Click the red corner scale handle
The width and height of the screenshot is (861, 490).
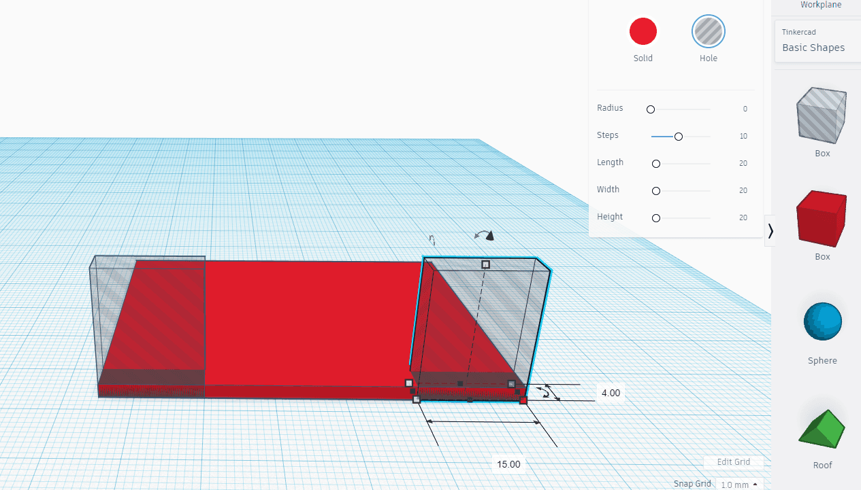tap(523, 401)
